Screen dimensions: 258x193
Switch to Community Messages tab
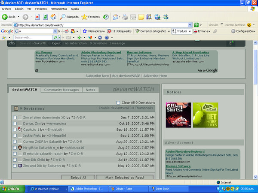61,90
